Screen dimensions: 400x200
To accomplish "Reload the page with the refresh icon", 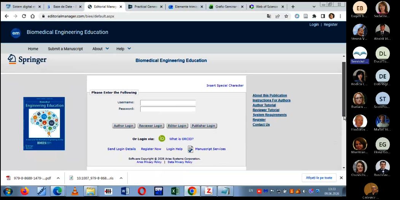I will [x=24, y=16].
